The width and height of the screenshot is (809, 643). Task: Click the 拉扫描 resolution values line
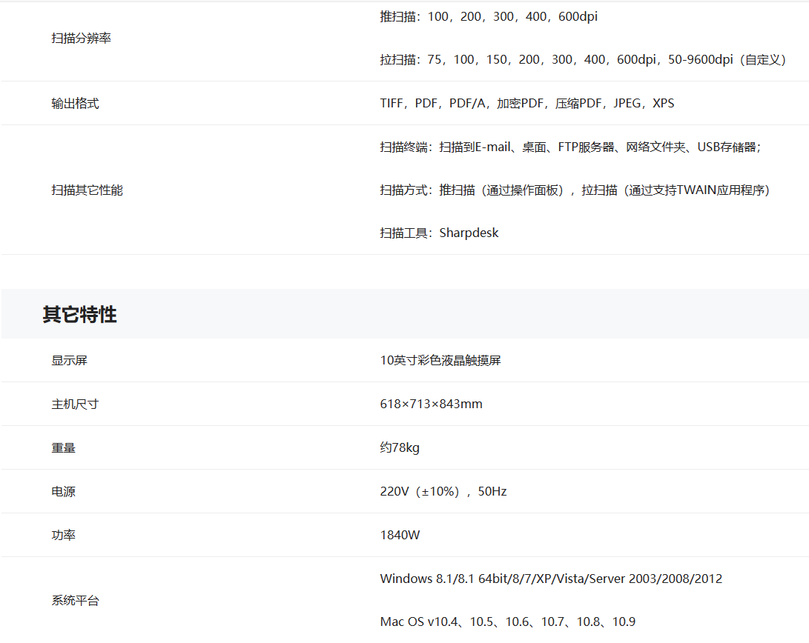click(x=582, y=60)
